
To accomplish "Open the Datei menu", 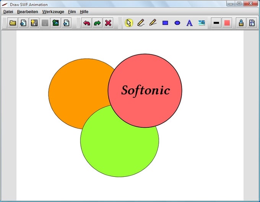I will click(x=8, y=12).
